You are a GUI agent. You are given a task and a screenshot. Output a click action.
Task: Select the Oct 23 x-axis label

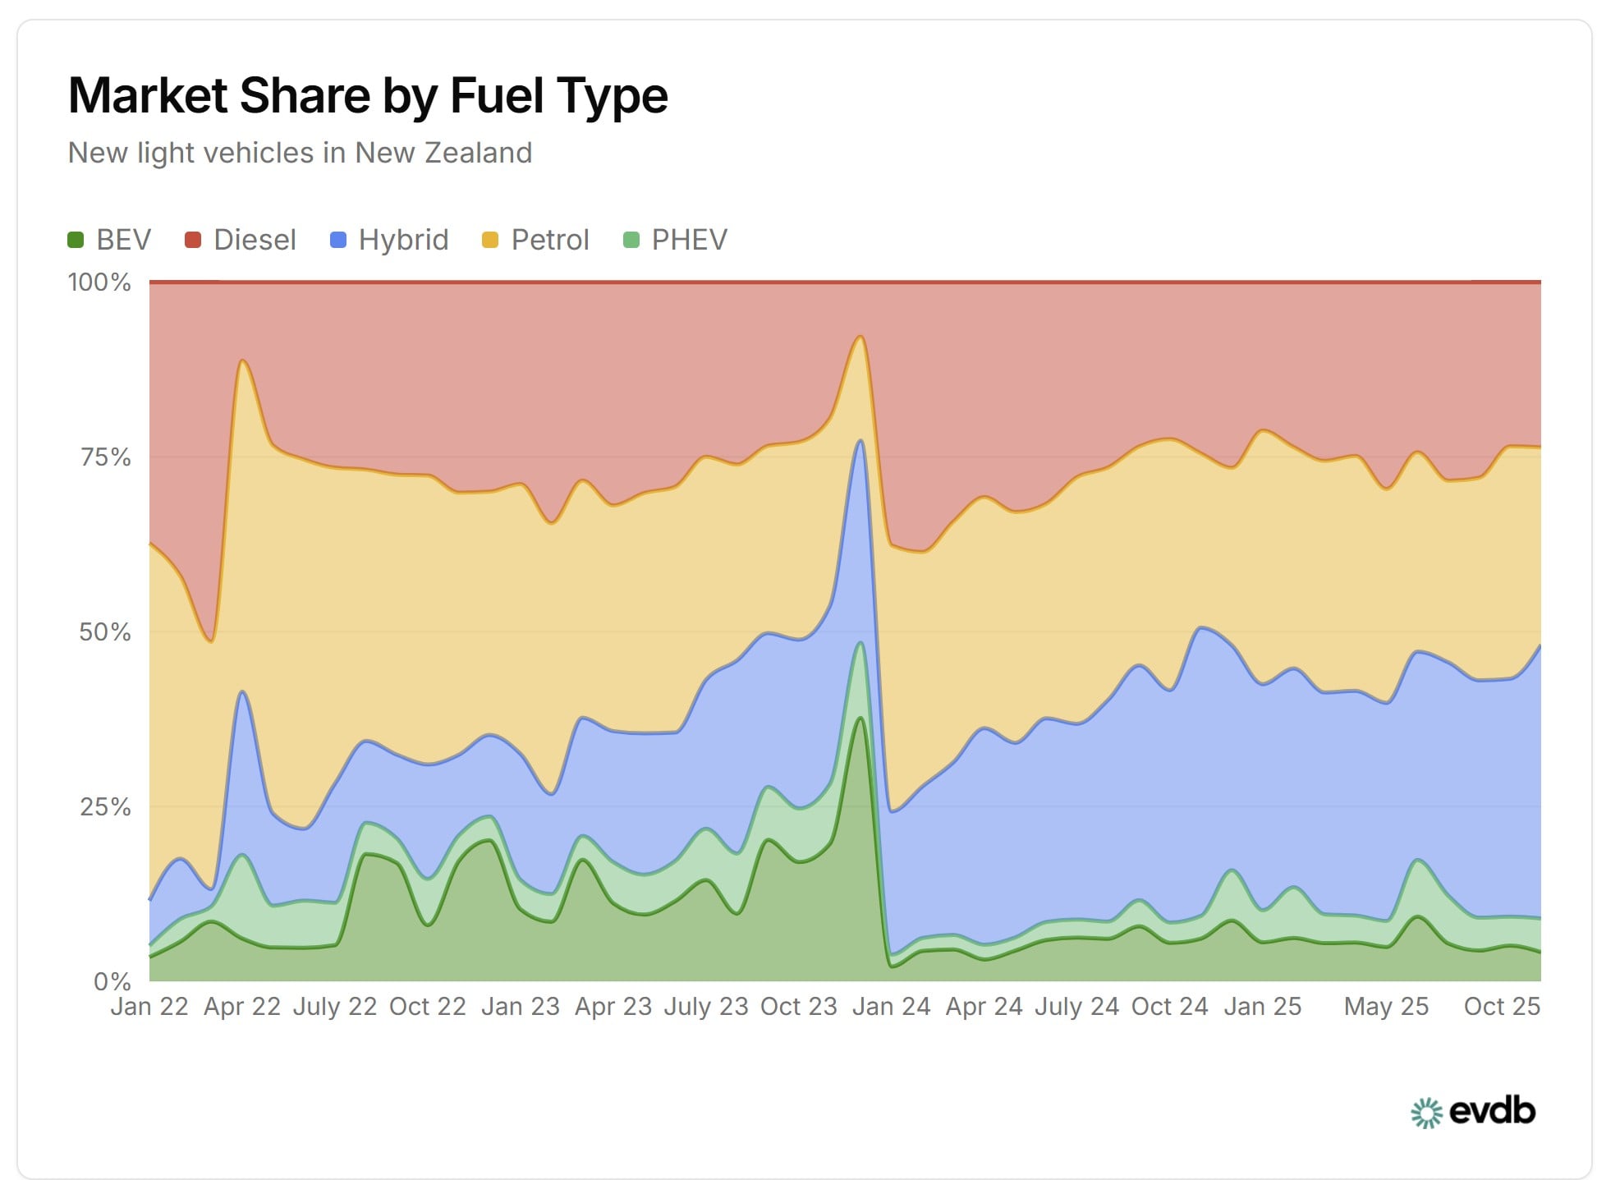click(798, 1006)
